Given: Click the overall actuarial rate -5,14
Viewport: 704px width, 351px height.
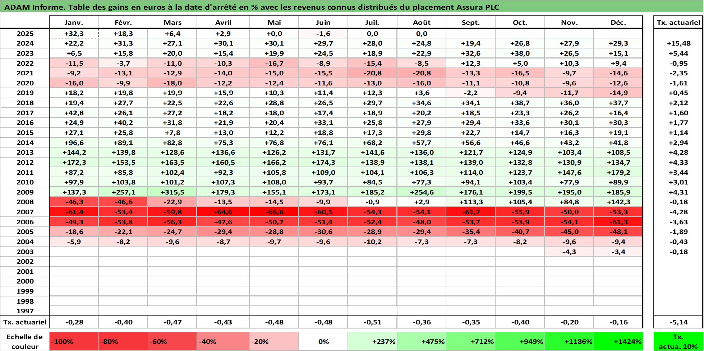Looking at the screenshot, I should point(678,322).
